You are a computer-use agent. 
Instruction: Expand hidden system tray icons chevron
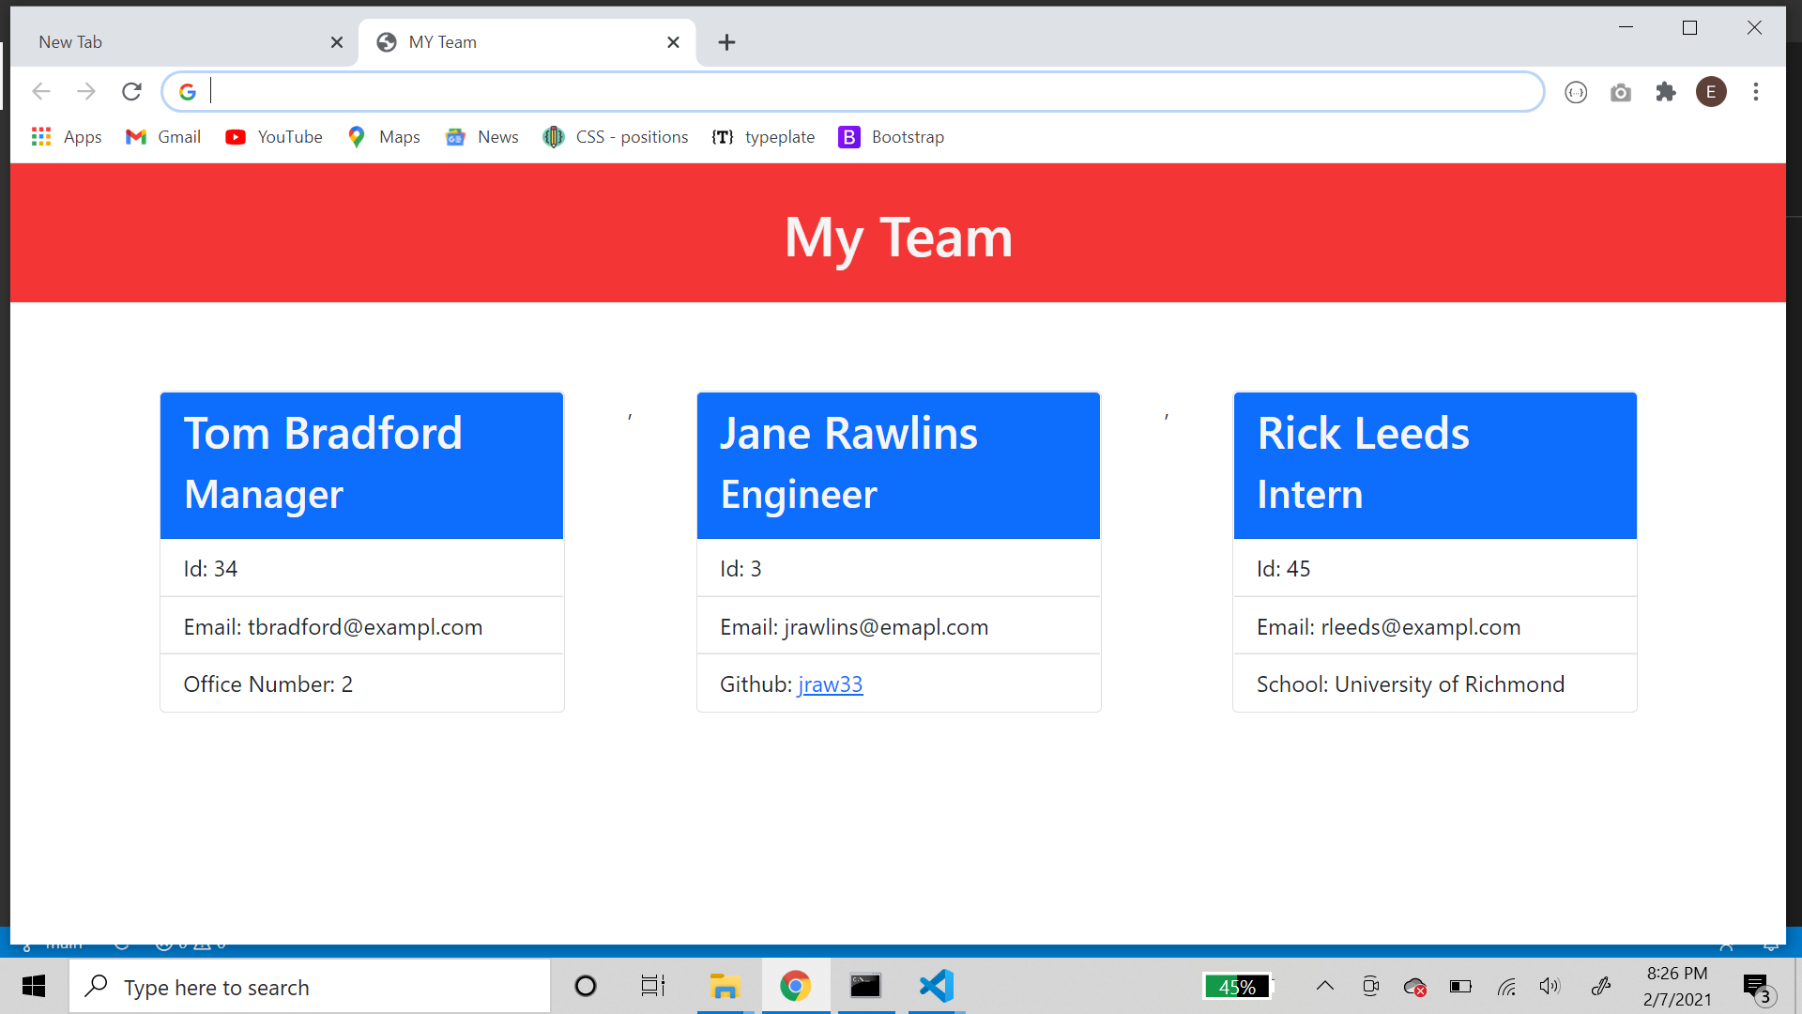(x=1324, y=986)
